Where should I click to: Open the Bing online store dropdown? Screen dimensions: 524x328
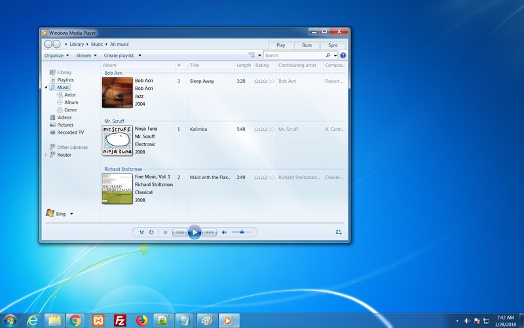tap(71, 214)
